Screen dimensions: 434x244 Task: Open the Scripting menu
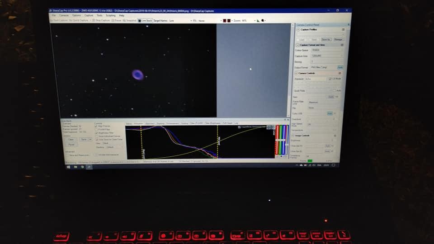click(x=111, y=15)
